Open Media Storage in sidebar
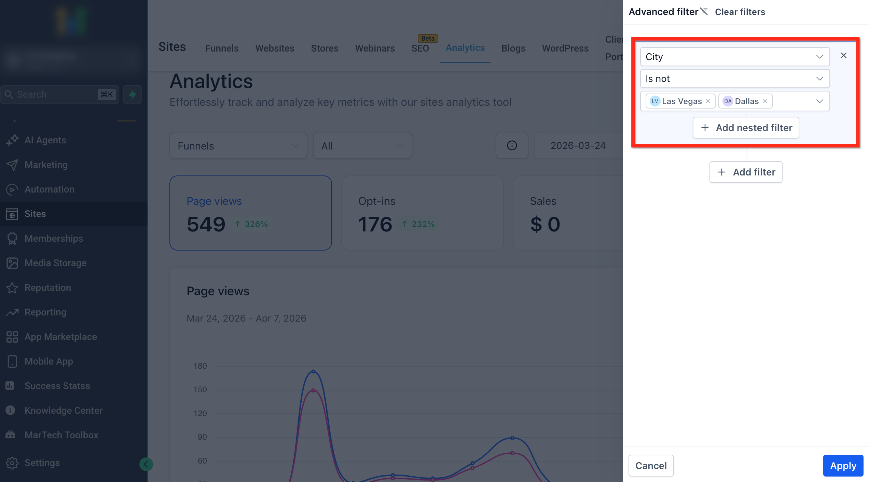 55,263
